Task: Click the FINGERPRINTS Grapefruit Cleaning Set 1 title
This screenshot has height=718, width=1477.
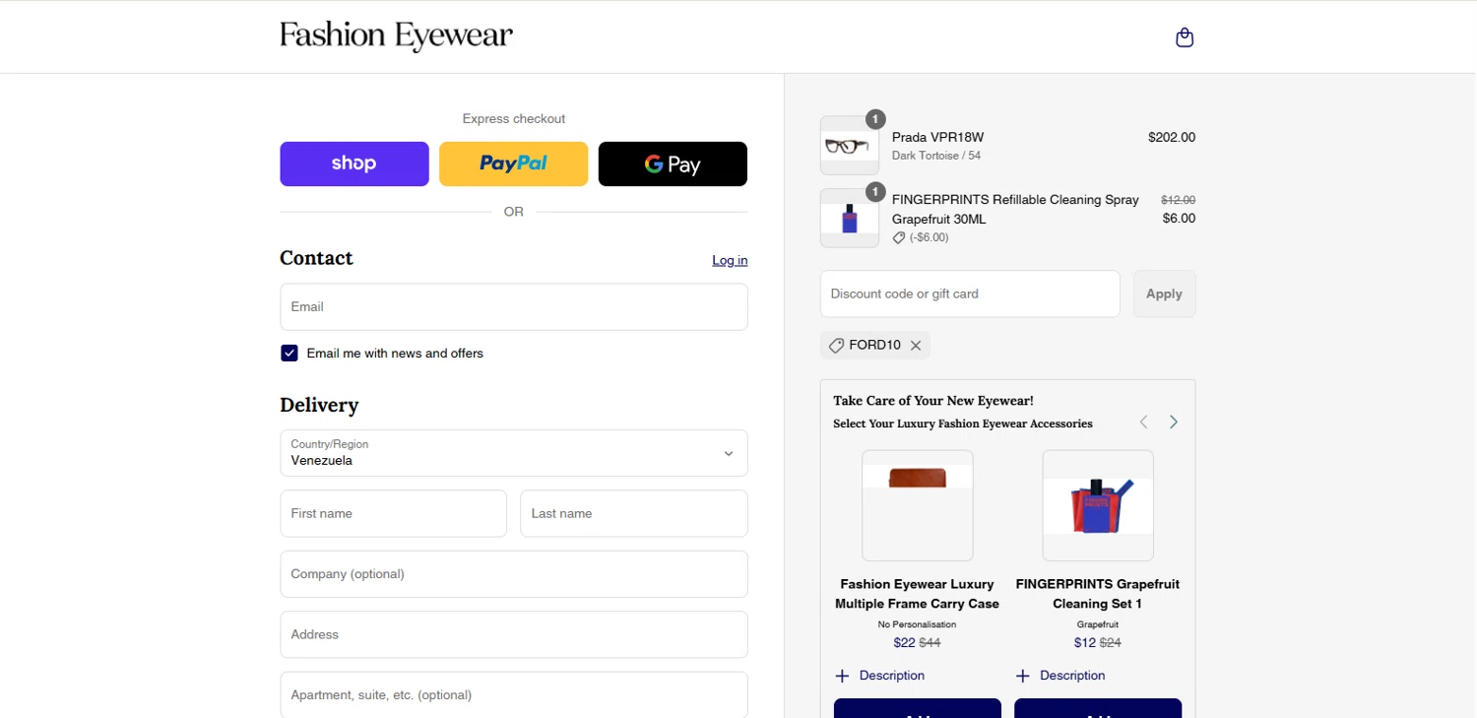Action: point(1098,594)
